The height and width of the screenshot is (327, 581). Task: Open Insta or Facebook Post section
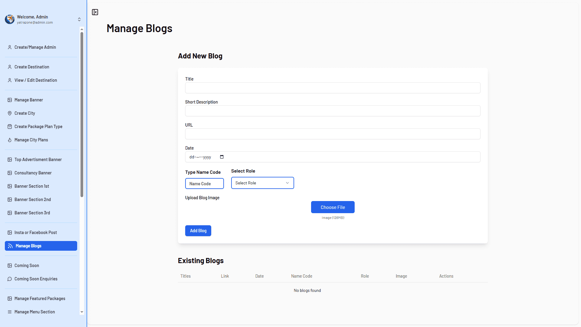(x=36, y=233)
